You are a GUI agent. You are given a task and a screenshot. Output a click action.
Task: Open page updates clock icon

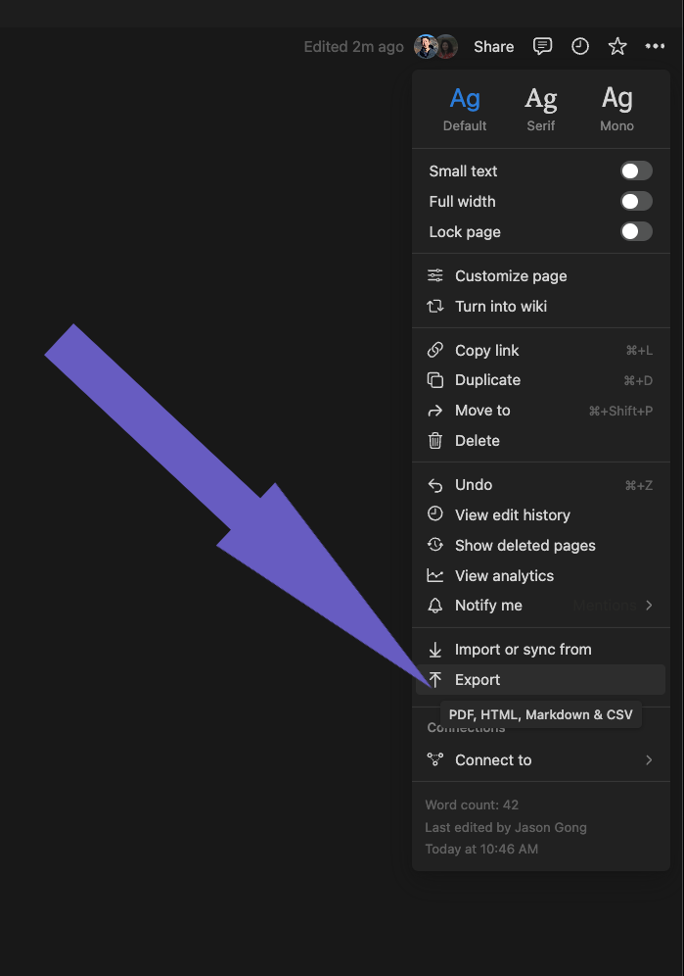[580, 47]
